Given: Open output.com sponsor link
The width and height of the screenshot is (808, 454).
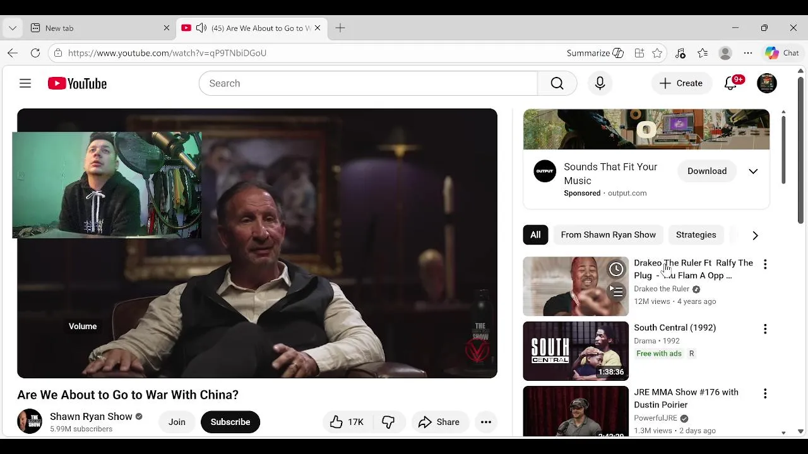Looking at the screenshot, I should pyautogui.click(x=627, y=193).
